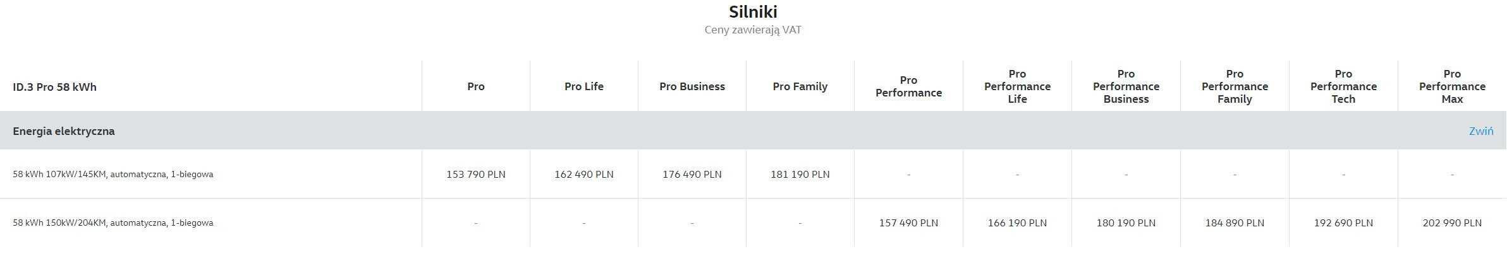
Task: Click the Energia elektryczna section header
Action: [x=64, y=131]
